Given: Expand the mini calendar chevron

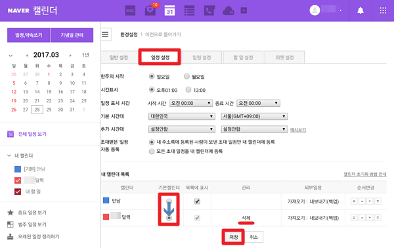Looking at the screenshot, I should 11,56.
